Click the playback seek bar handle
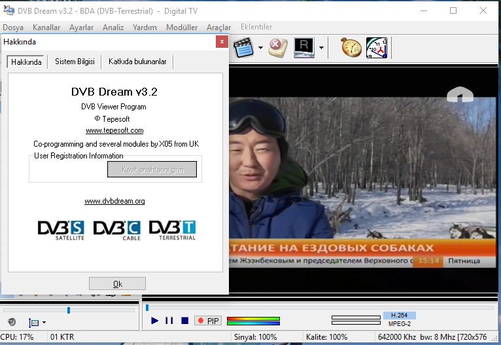The width and height of the screenshot is (501, 345). click(x=147, y=308)
